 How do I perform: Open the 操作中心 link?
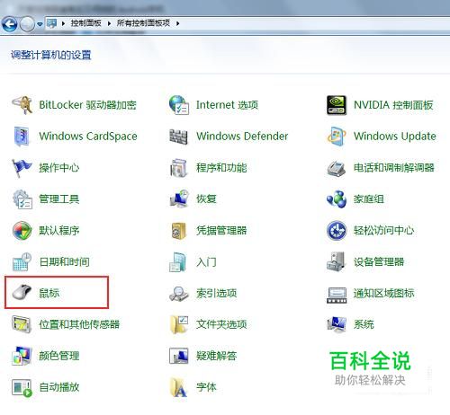[x=59, y=168]
